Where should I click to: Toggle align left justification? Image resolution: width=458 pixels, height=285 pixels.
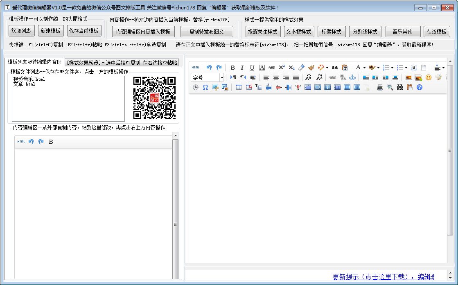point(266,77)
